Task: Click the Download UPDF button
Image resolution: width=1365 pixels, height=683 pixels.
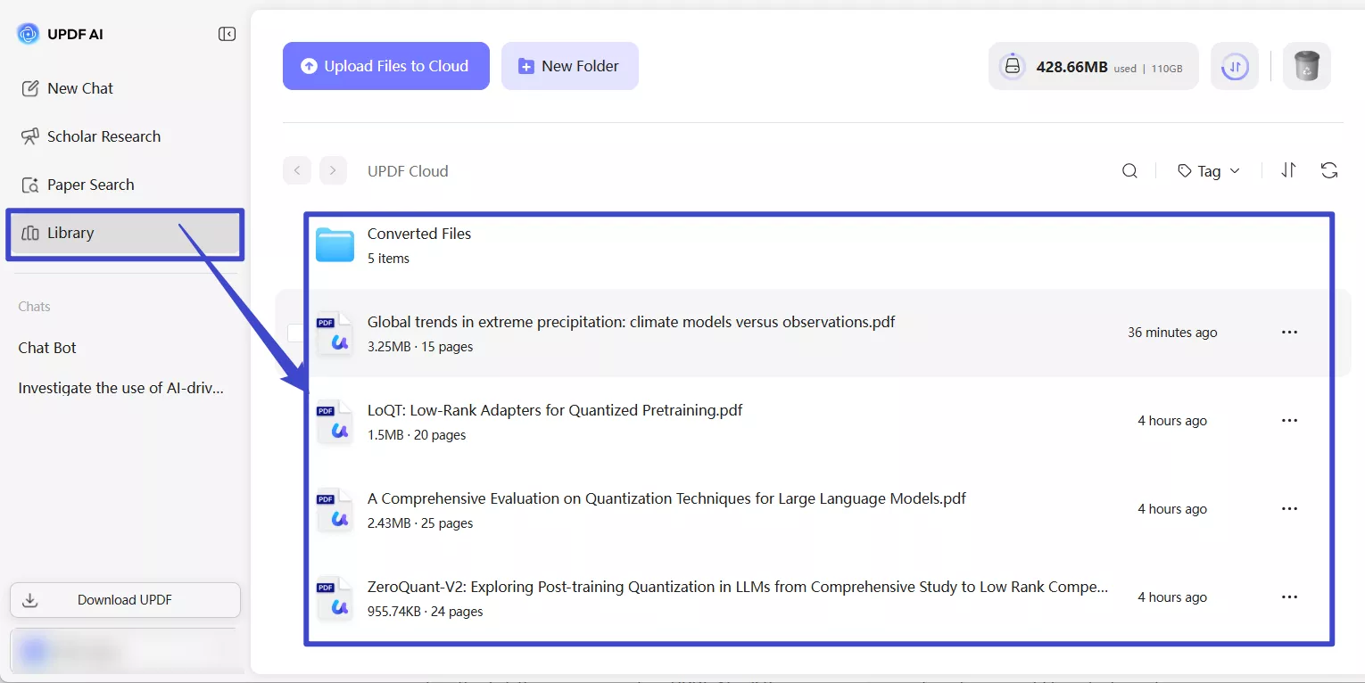Action: [x=125, y=599]
